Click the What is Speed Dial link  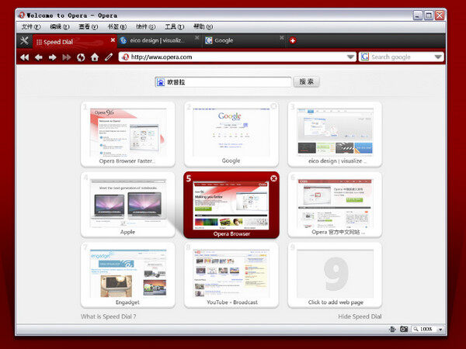(x=109, y=316)
